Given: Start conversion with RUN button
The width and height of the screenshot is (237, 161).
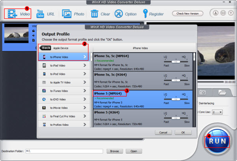Looking at the screenshot, I should click(217, 141).
